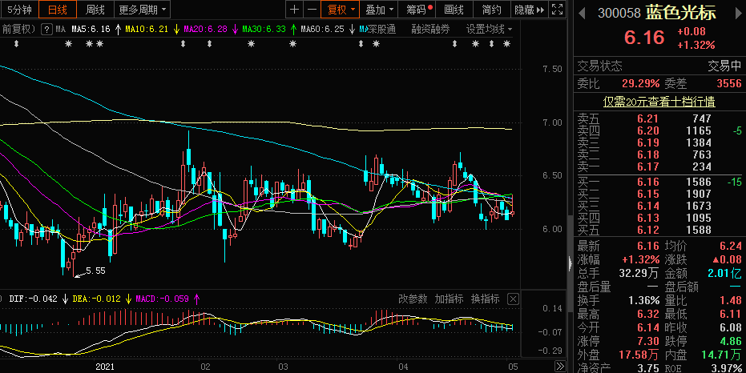
Task: Zoom out chart with minus button
Action: point(312,10)
